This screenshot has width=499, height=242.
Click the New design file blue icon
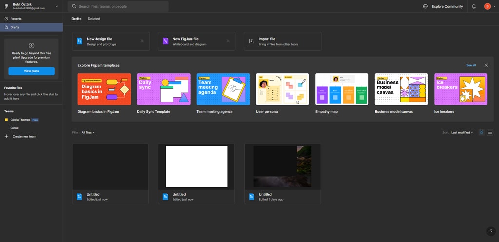coord(79,41)
